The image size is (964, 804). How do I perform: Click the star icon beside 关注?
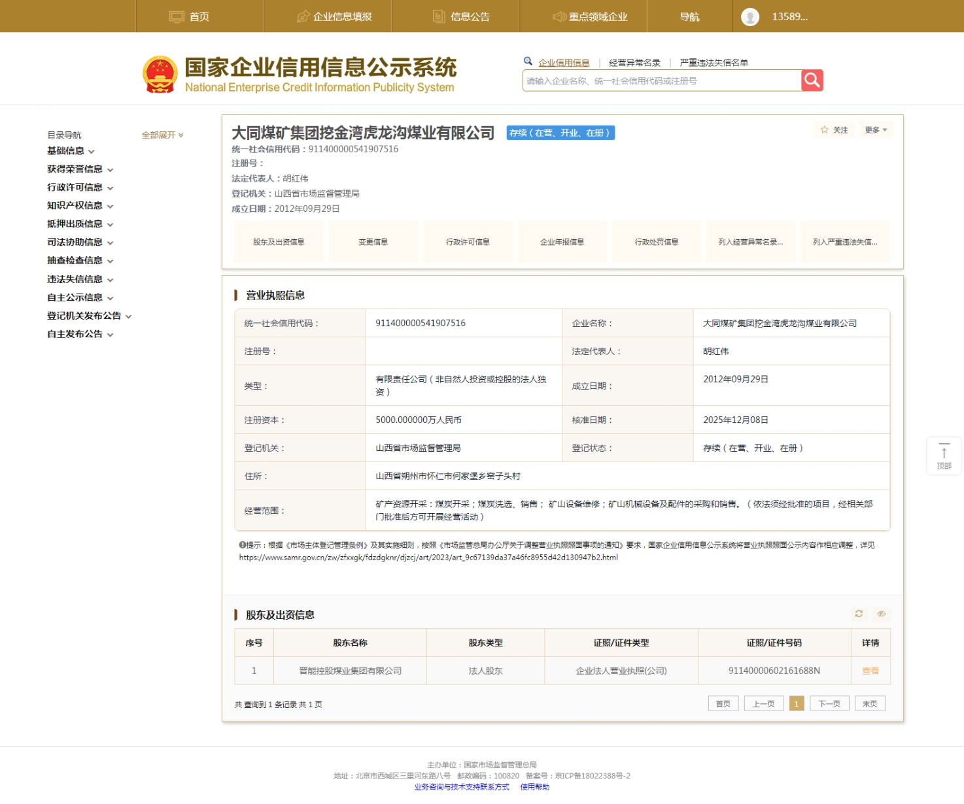[825, 130]
